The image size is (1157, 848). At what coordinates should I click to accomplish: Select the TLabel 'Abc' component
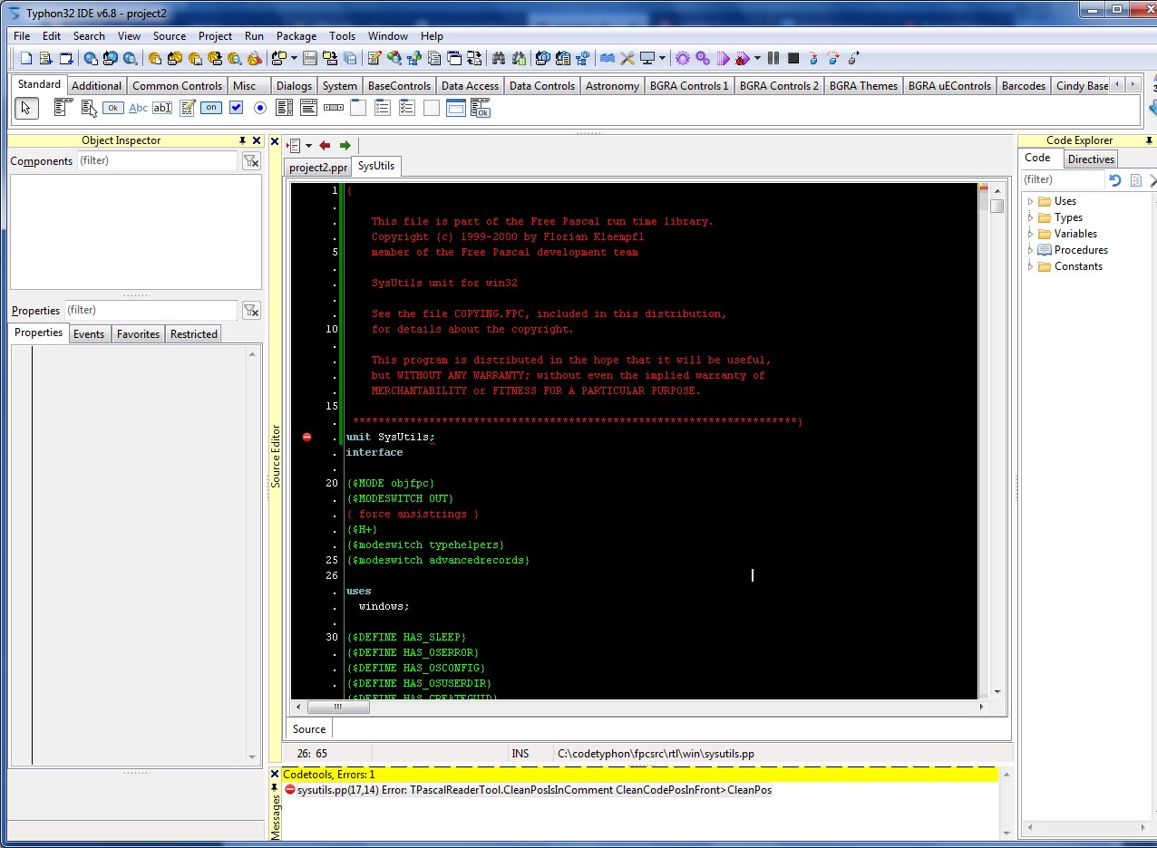(x=138, y=108)
